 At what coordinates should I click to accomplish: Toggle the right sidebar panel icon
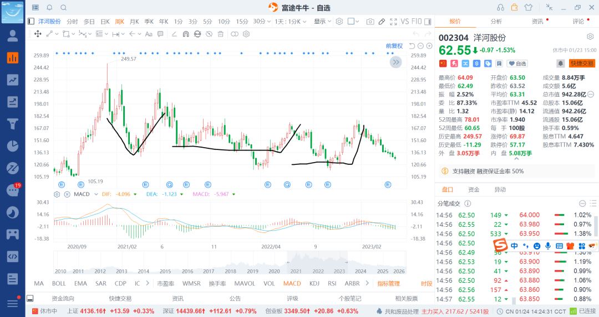pyautogui.click(x=428, y=22)
